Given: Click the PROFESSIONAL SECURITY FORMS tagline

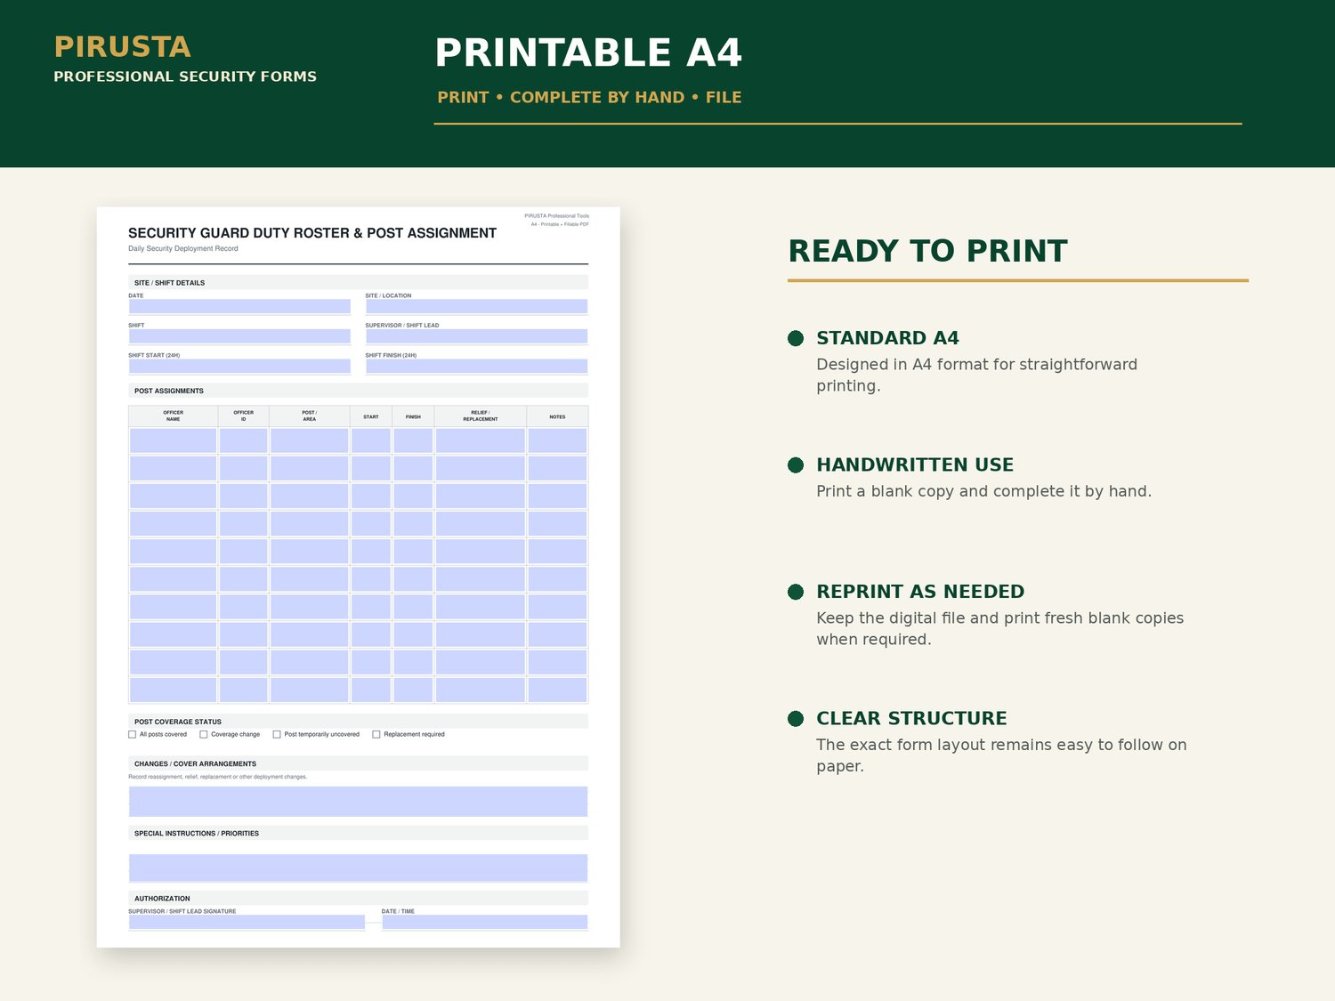Looking at the screenshot, I should [x=185, y=77].
